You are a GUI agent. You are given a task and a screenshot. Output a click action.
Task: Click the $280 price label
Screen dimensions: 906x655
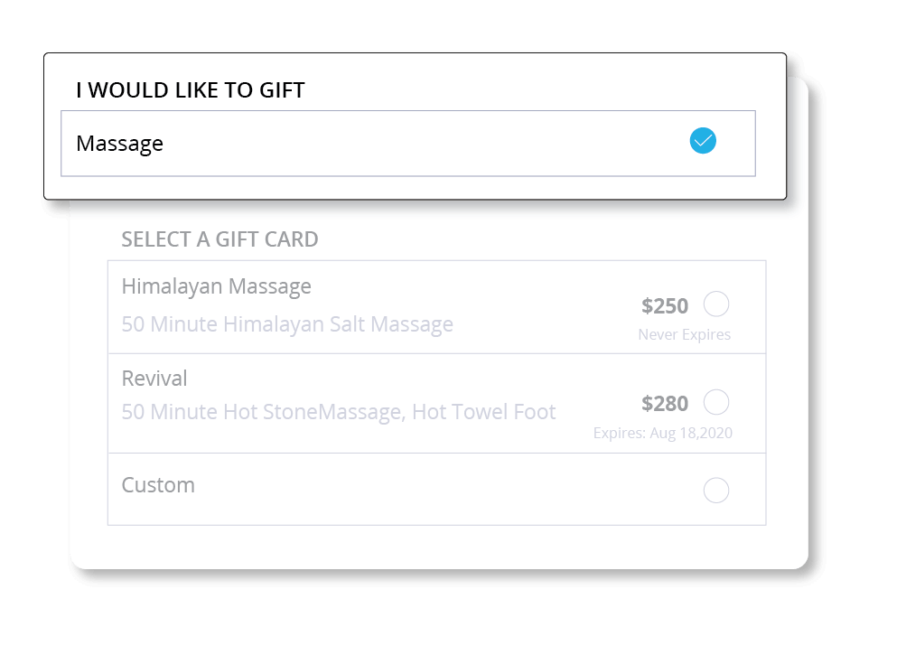[665, 403]
